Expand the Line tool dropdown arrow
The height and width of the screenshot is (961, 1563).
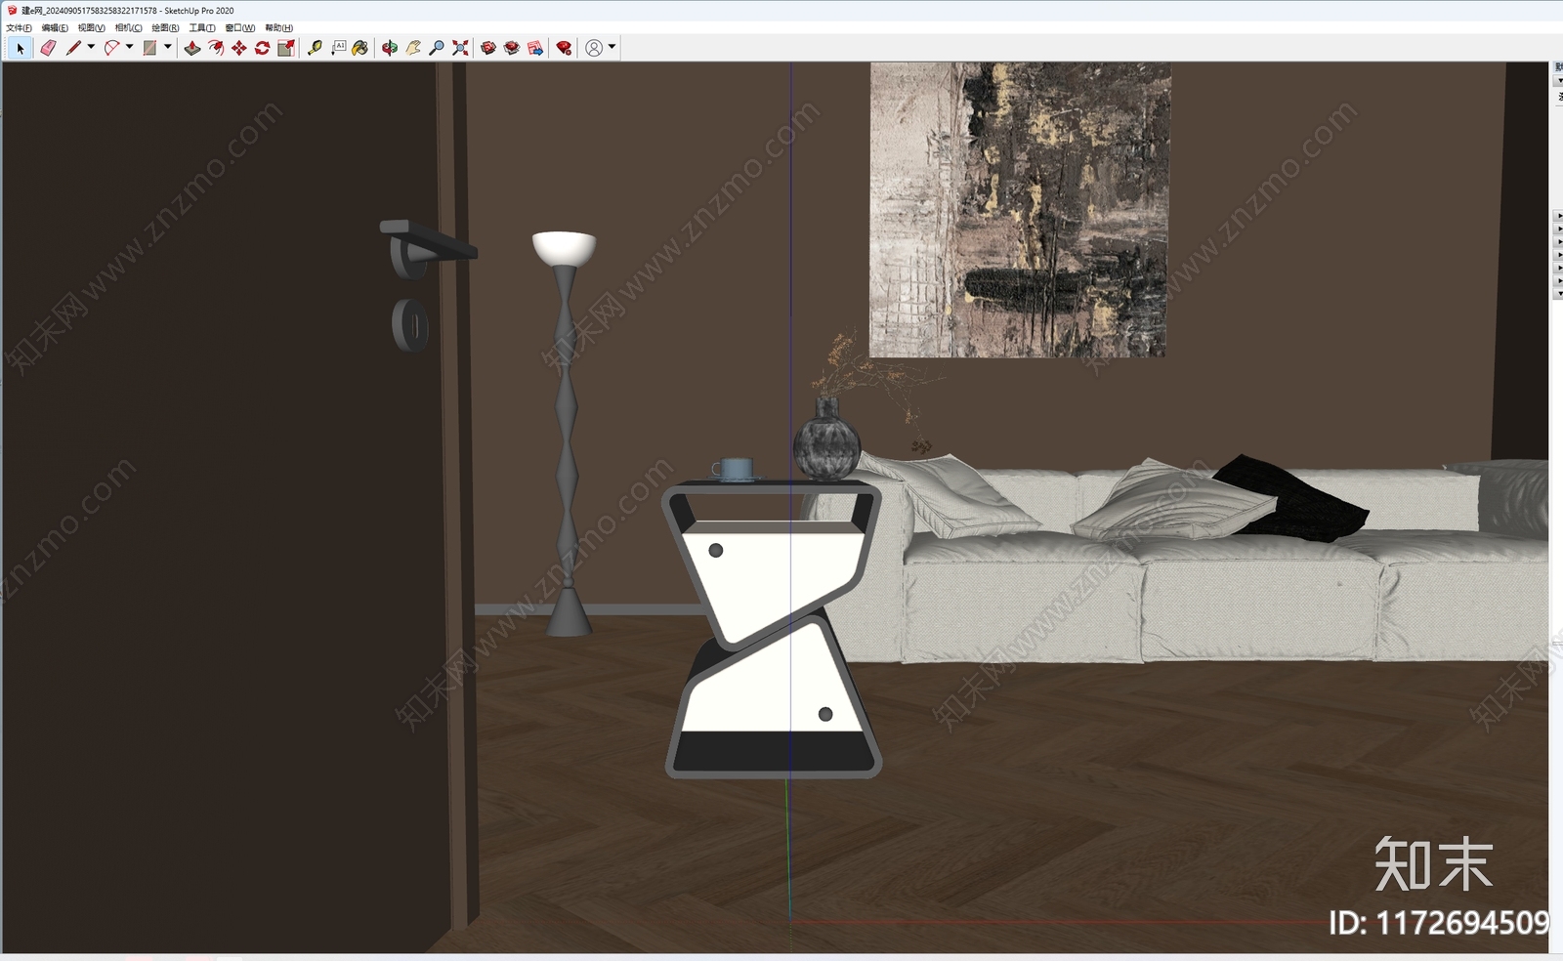point(91,47)
